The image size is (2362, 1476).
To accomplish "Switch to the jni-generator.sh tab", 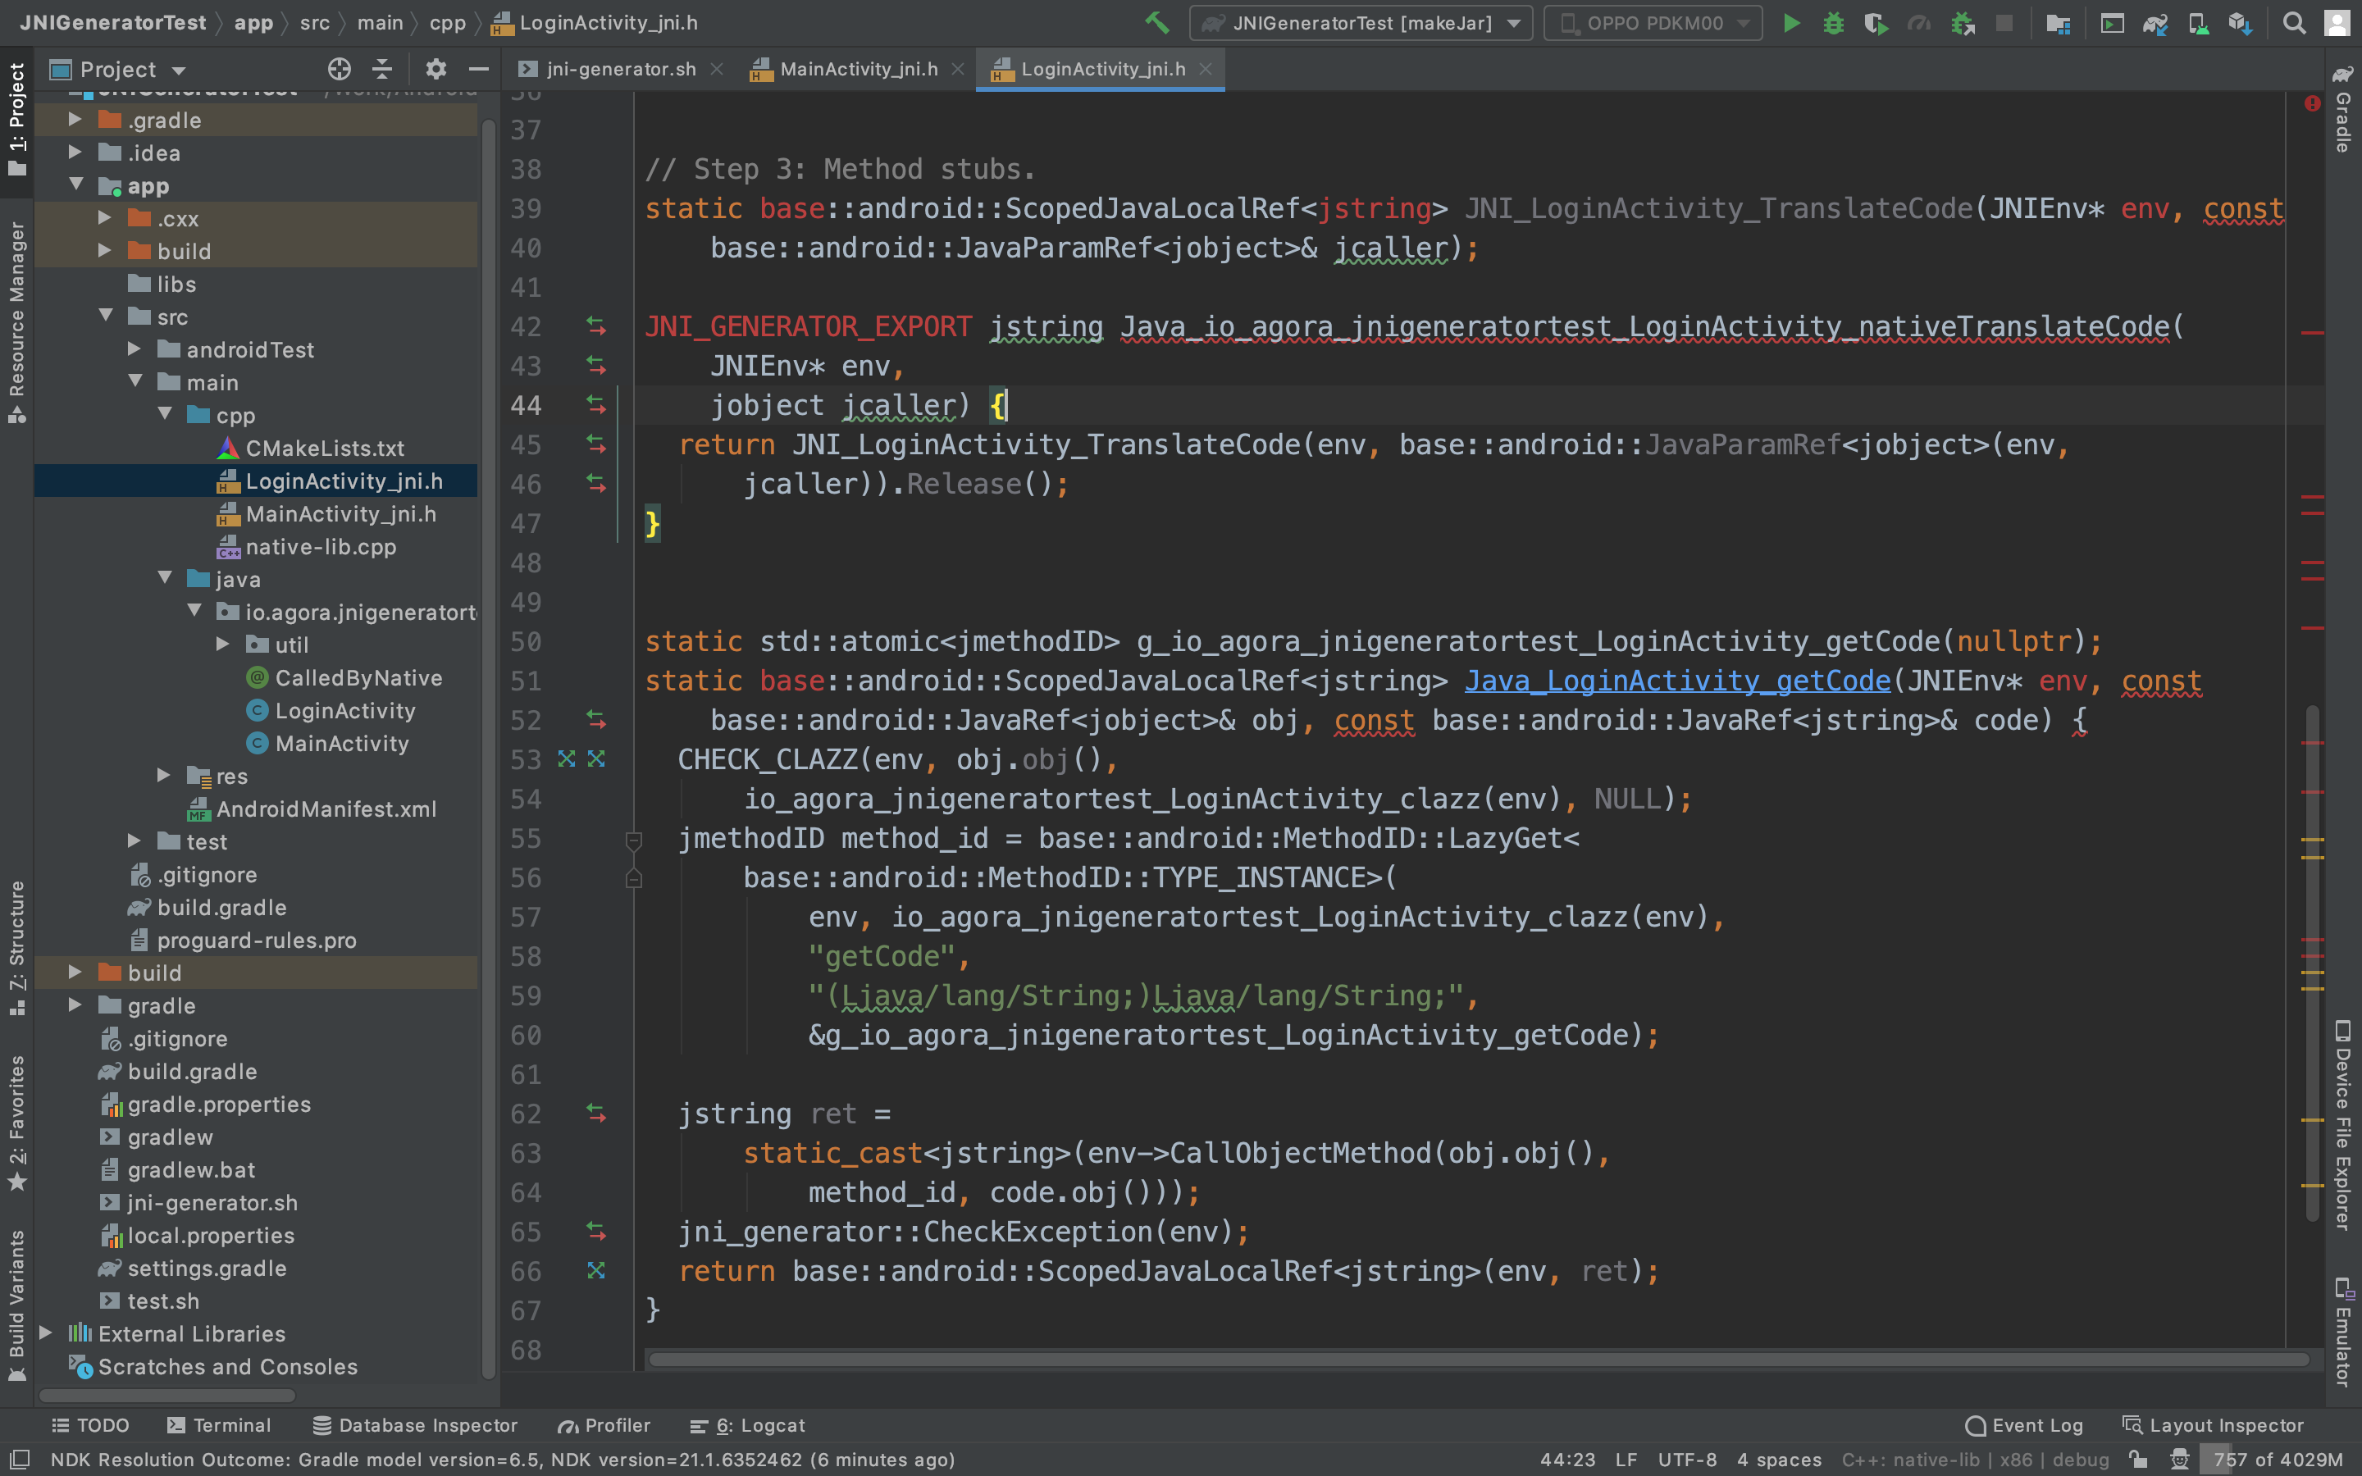I will point(621,68).
